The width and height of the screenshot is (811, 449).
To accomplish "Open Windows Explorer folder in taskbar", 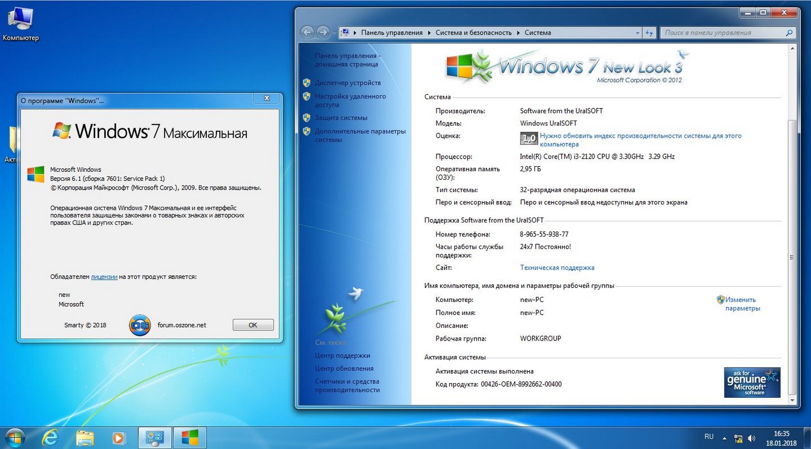I will [x=85, y=438].
